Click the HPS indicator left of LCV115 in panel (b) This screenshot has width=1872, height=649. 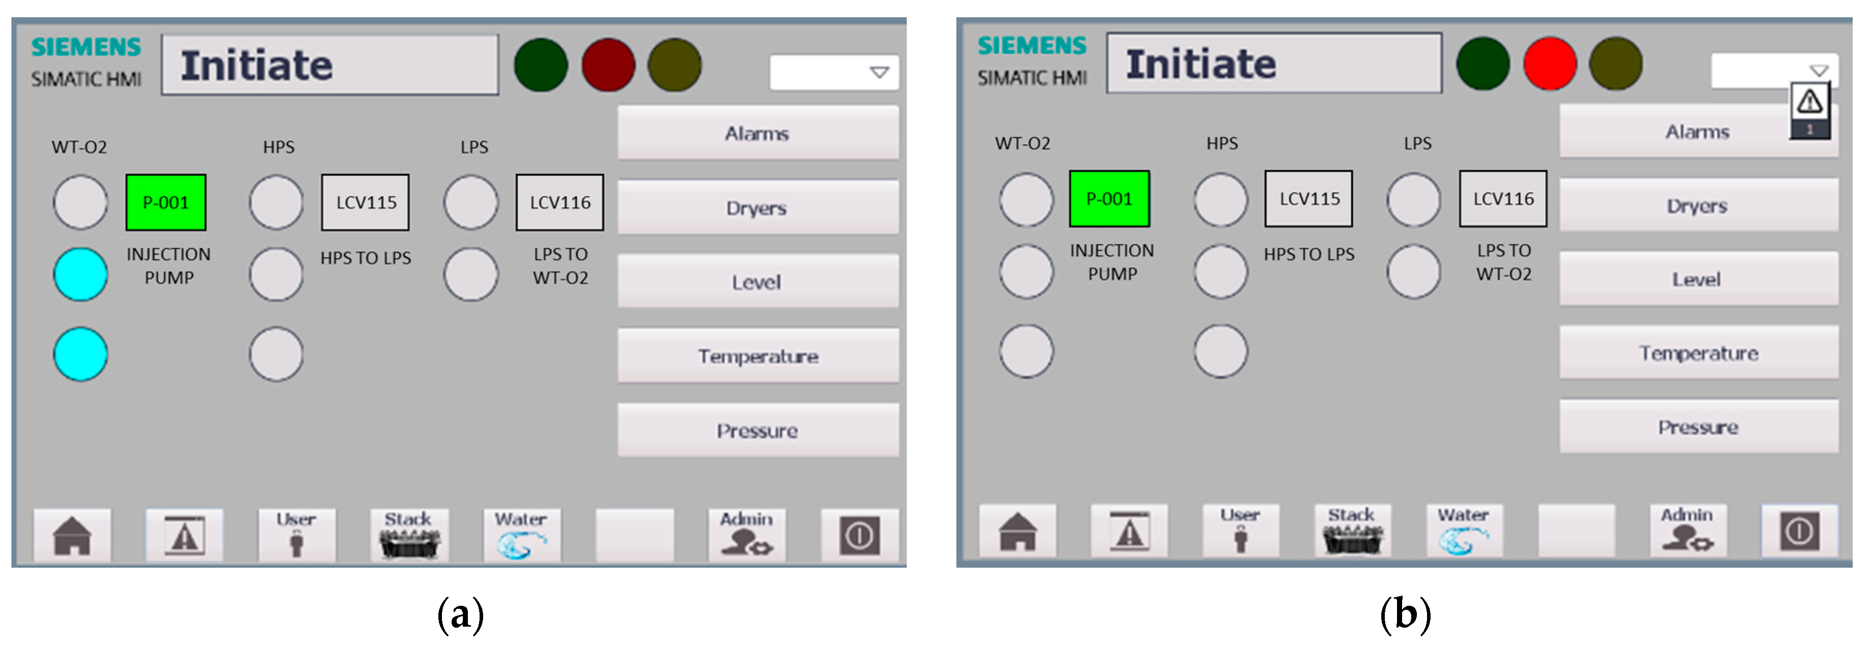pos(1221,200)
